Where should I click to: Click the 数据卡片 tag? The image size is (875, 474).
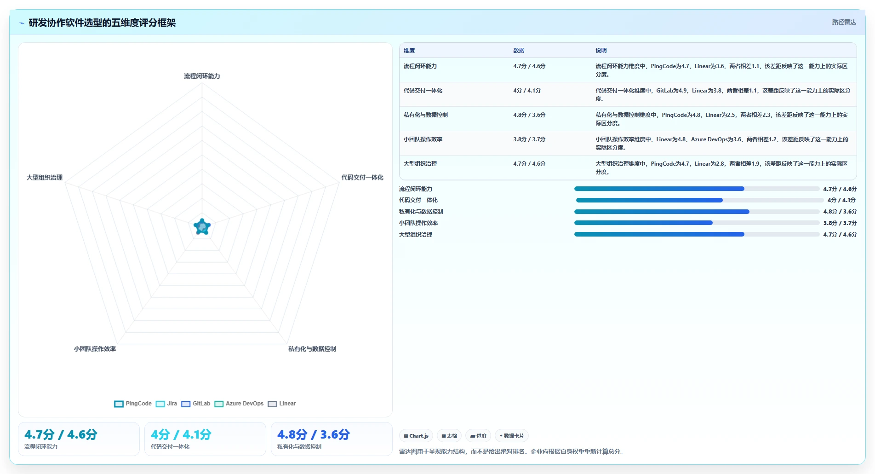click(x=512, y=436)
